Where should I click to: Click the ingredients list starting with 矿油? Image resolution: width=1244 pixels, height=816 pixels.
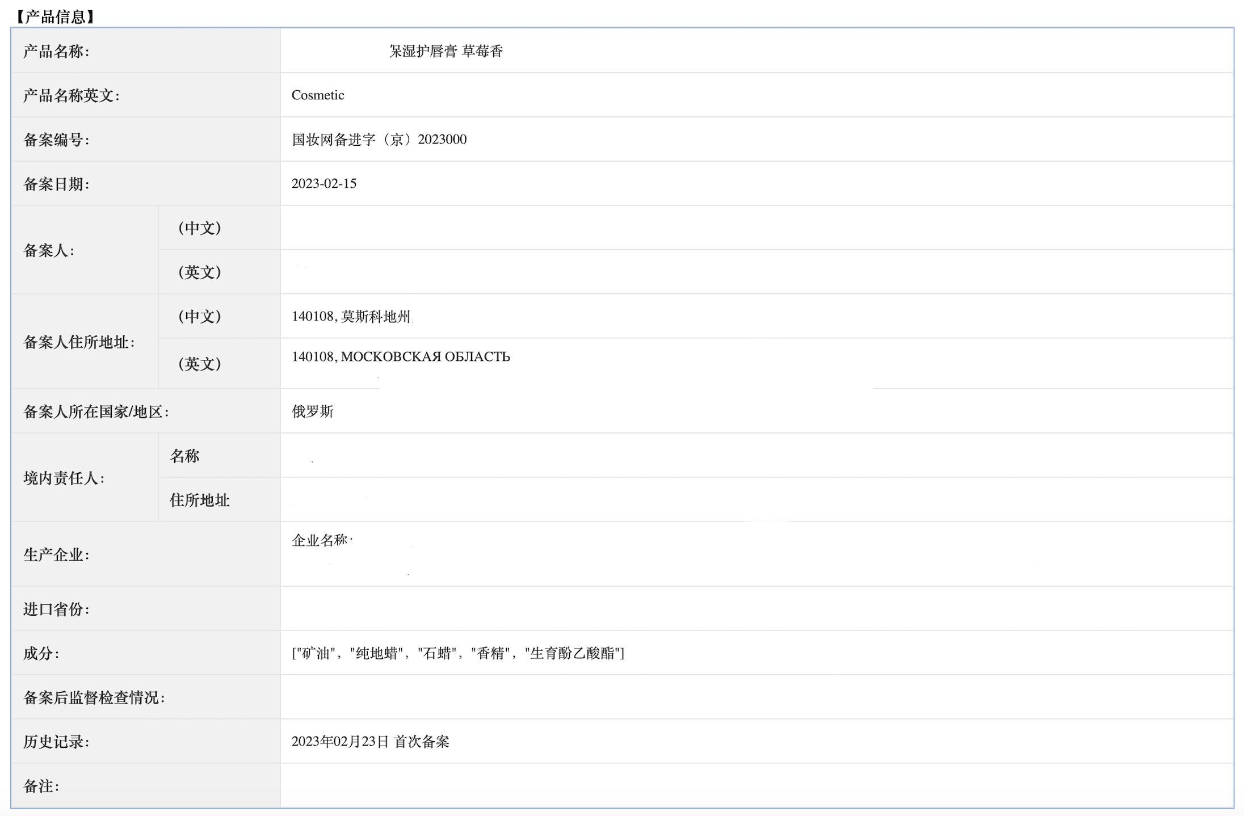point(458,653)
